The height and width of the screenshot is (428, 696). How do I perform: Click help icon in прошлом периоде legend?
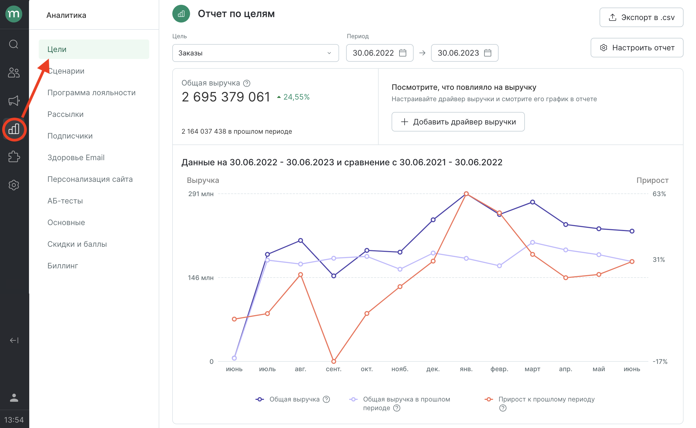coord(397,408)
